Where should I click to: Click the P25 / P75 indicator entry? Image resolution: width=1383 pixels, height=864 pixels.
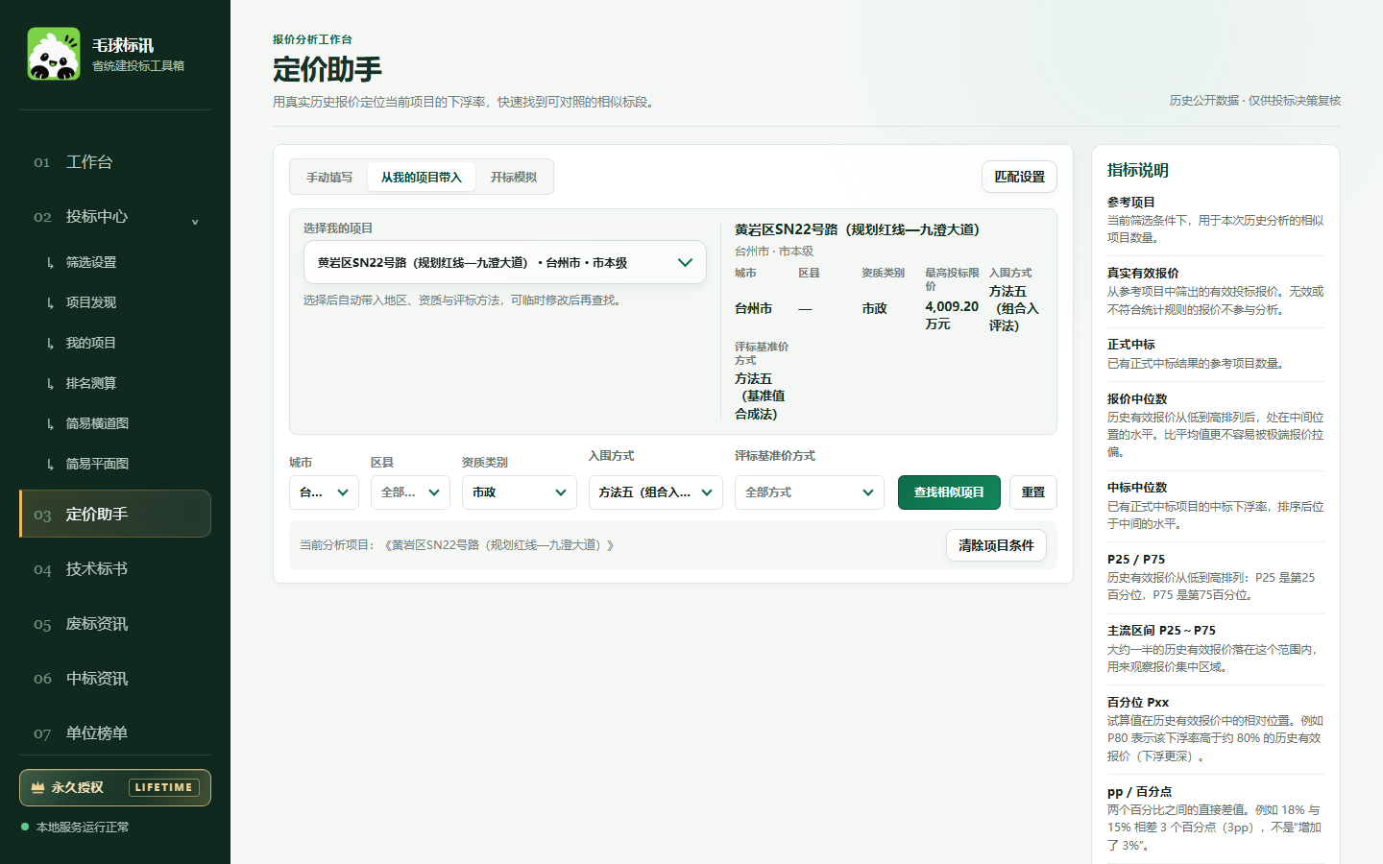1216,577
